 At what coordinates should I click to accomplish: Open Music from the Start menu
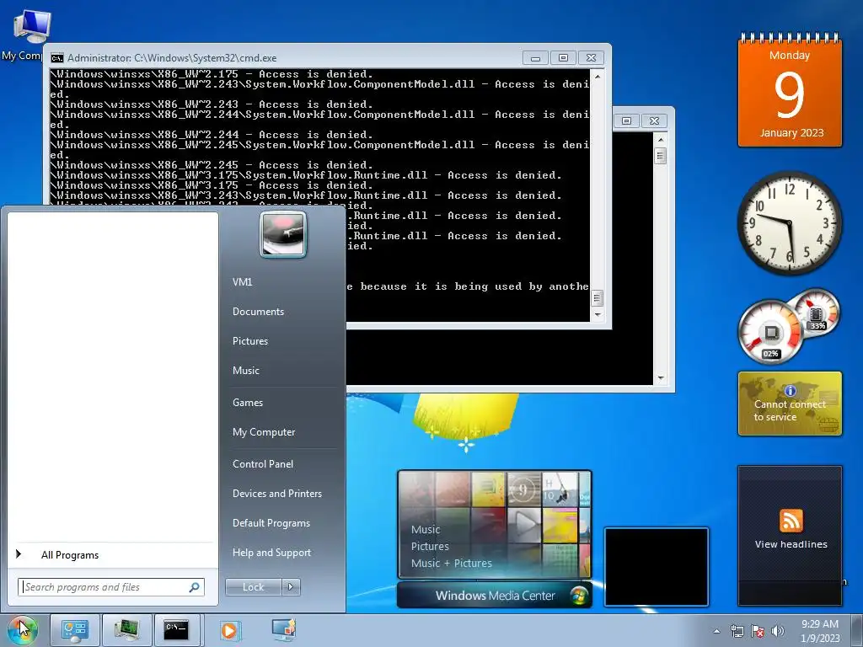(245, 371)
